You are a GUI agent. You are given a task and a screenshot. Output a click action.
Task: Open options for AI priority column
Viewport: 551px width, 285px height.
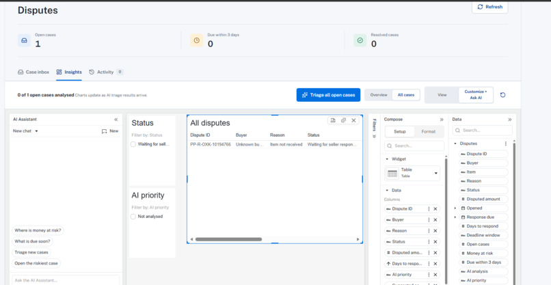(429, 275)
